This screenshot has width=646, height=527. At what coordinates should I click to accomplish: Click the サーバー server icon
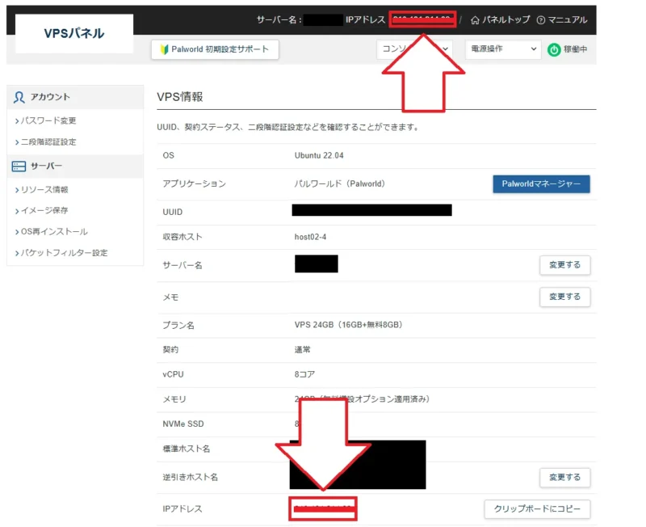[19, 167]
